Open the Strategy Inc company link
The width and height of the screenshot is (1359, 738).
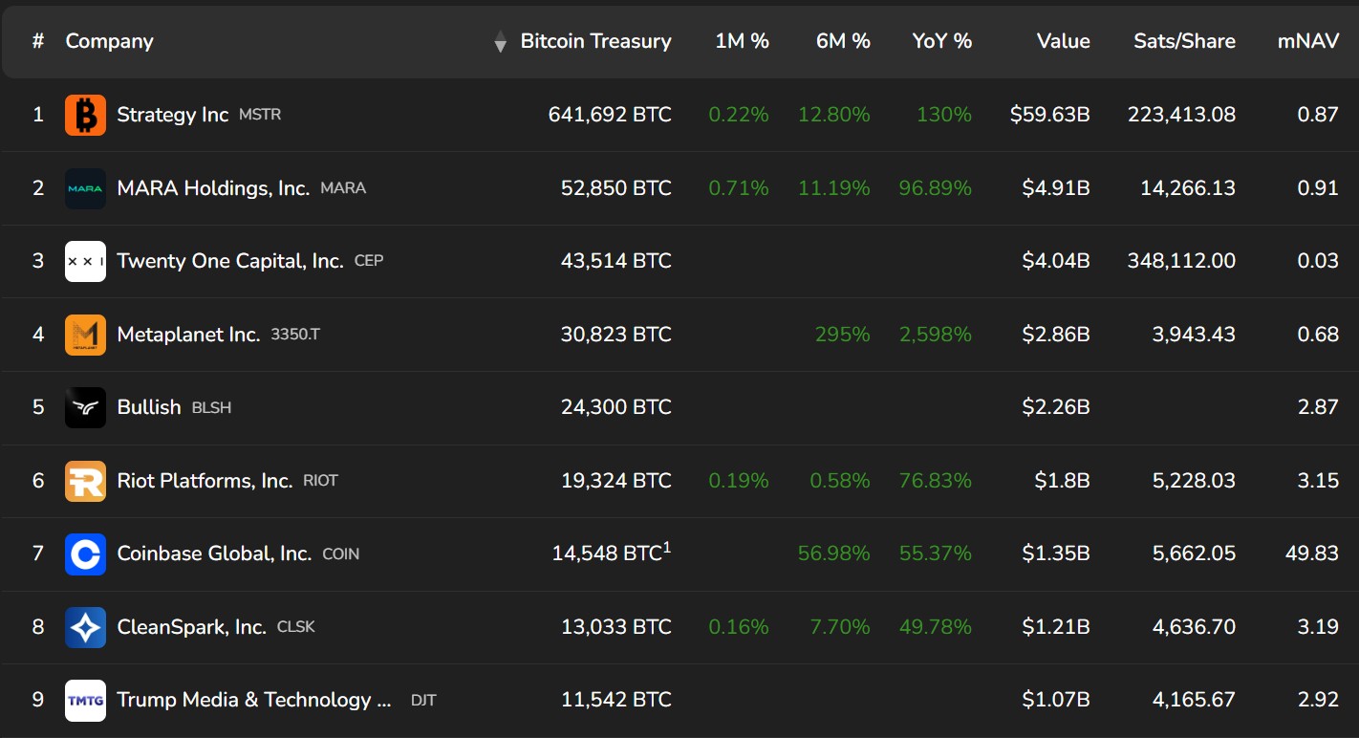pyautogui.click(x=170, y=114)
